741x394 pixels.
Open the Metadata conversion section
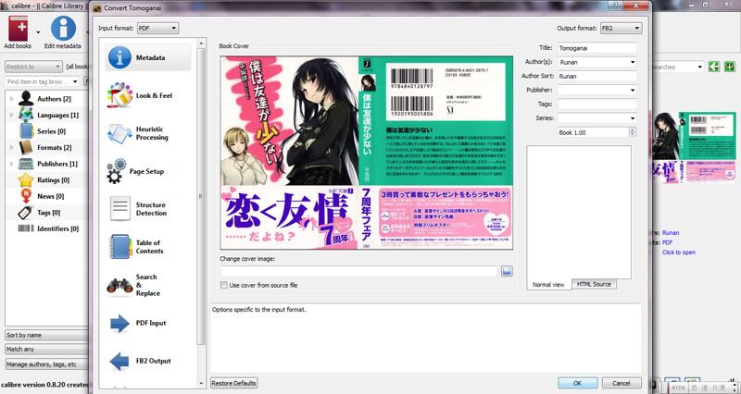tap(147, 57)
